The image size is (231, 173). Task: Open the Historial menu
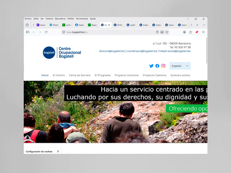(x=49, y=19)
